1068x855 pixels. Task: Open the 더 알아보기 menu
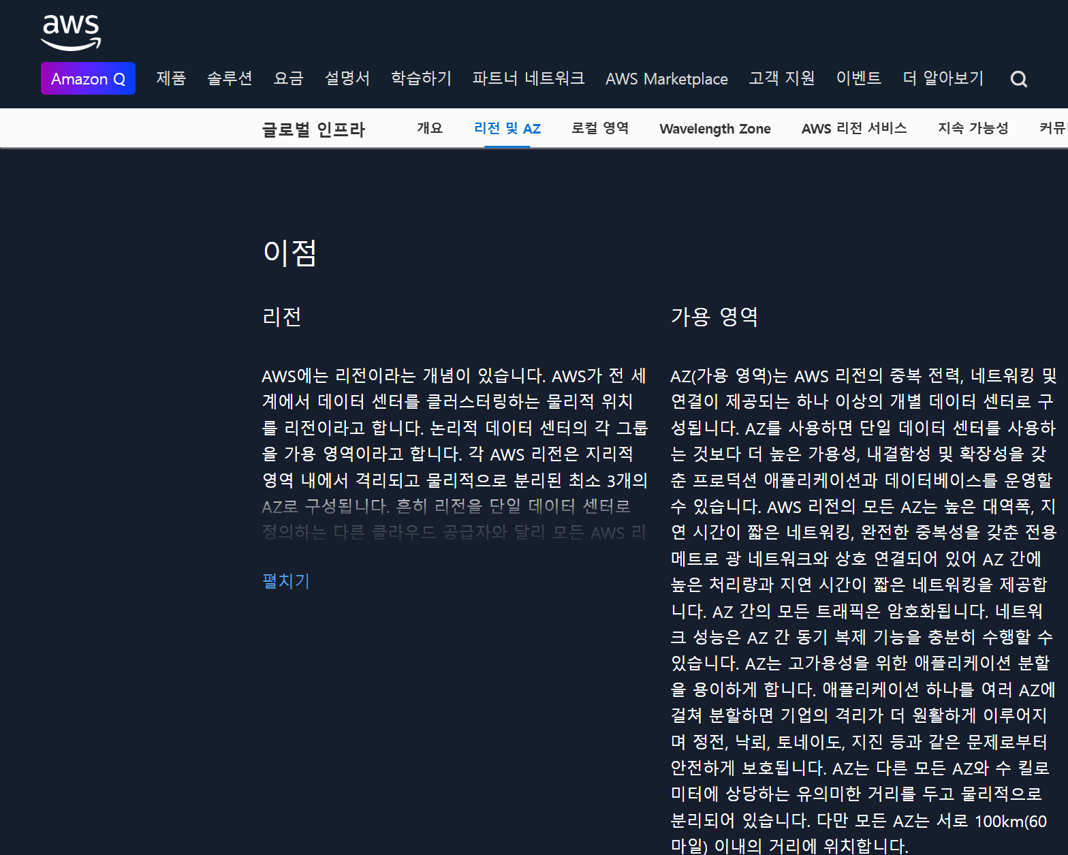tap(943, 78)
